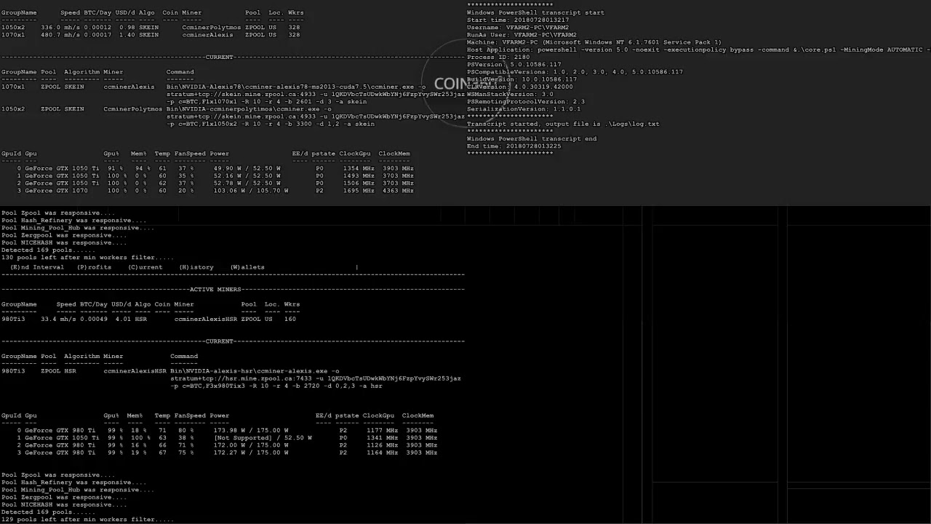This screenshot has height=524, width=931.
Task: Select the 1164 MHz GPU clock value
Action: 383,453
